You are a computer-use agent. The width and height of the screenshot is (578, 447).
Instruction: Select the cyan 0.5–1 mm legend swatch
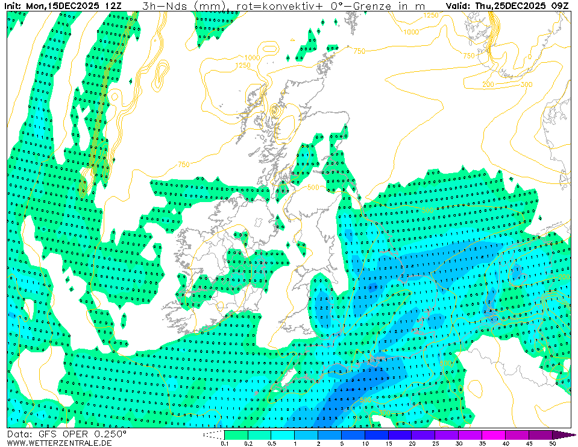click(x=283, y=434)
